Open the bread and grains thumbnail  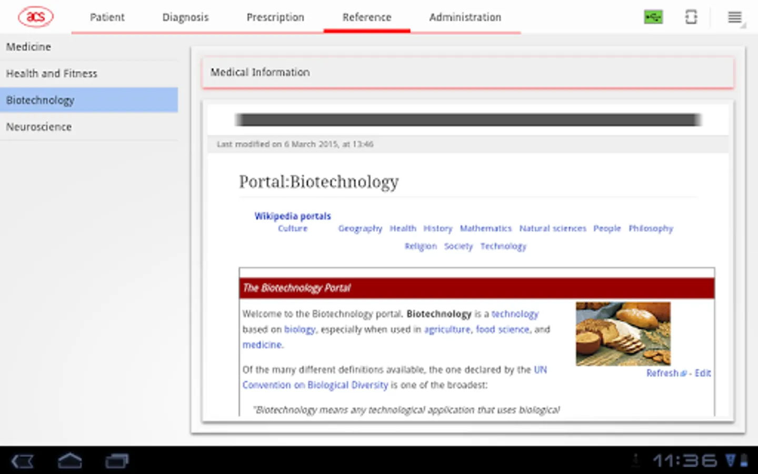[623, 334]
